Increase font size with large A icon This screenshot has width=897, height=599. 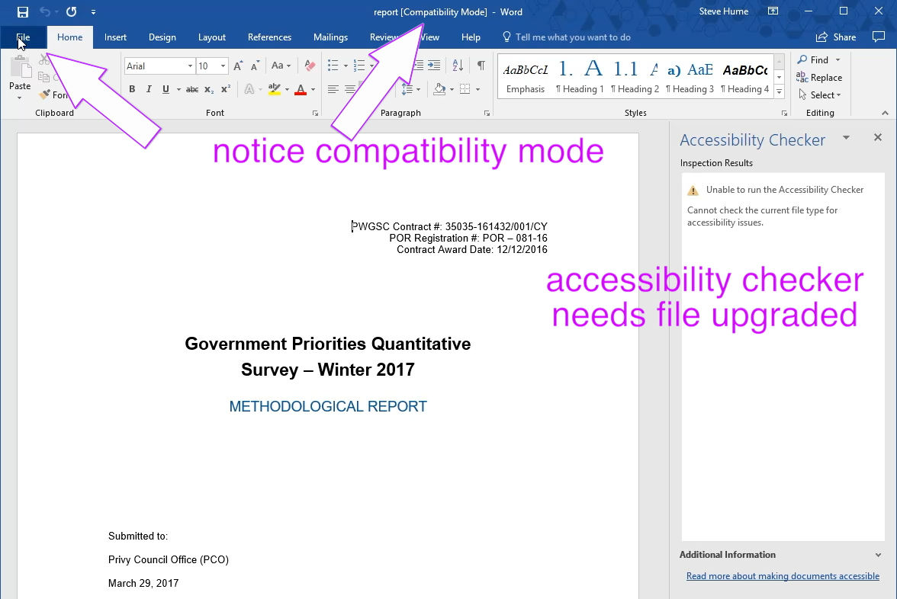238,66
